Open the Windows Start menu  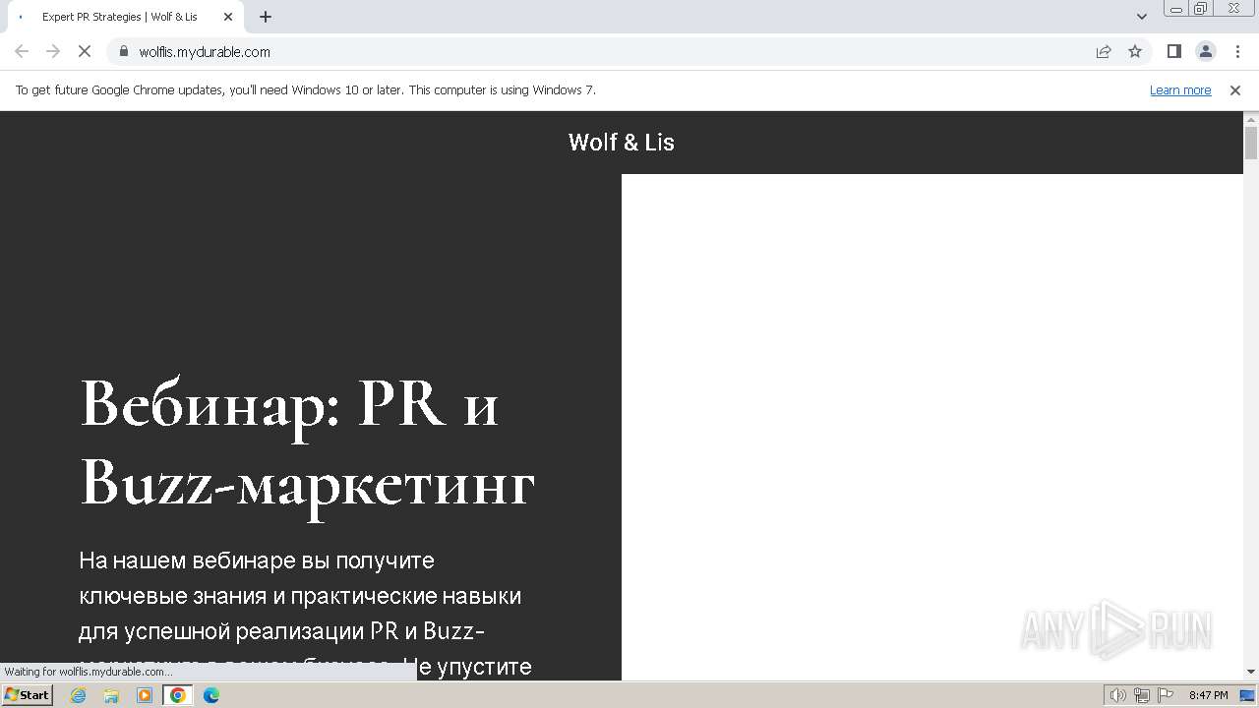tap(28, 695)
